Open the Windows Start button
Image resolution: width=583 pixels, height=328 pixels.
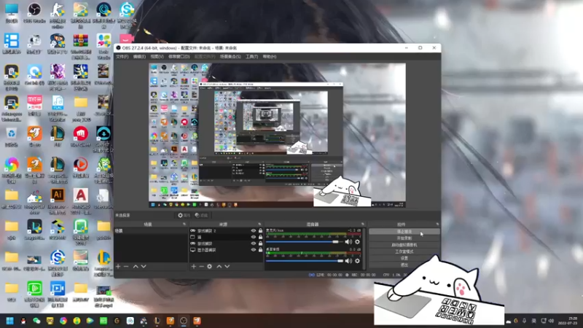click(x=9, y=321)
